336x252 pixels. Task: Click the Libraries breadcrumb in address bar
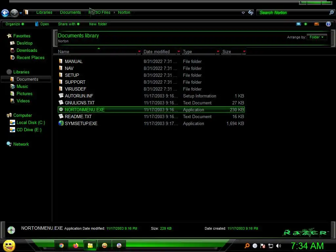click(44, 12)
